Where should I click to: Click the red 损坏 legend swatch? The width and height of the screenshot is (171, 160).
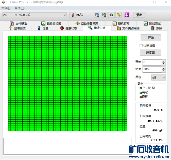[x=141, y=97]
